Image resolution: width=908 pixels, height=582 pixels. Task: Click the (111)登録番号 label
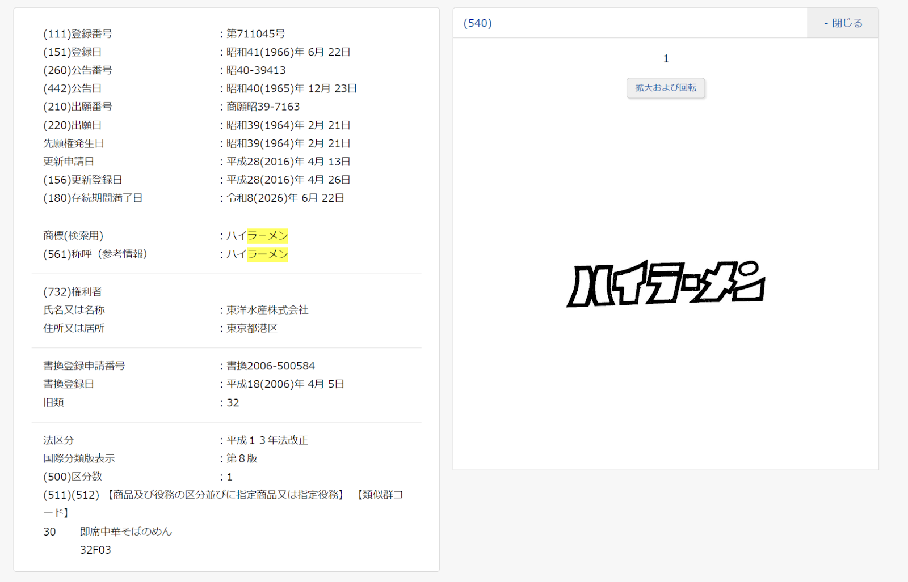point(78,34)
